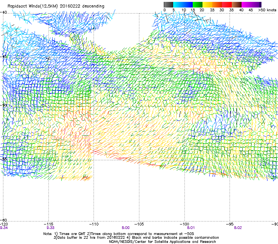Click the map title 'Rapidsact Winds(12.5KM) 20160222 descending'
278x244 pixels.
click(56, 6)
